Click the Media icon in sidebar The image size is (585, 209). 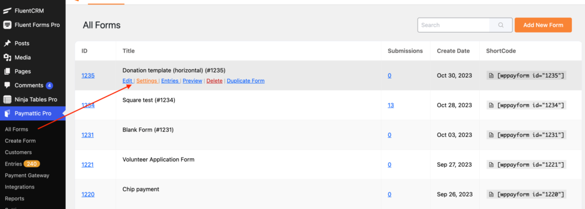(x=7, y=58)
